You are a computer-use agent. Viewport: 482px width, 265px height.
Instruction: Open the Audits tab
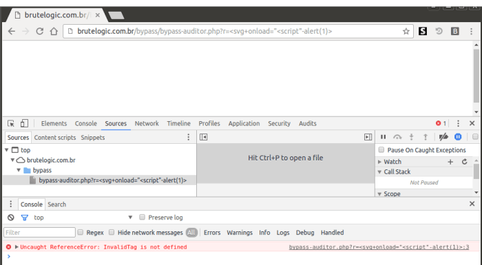click(x=307, y=124)
